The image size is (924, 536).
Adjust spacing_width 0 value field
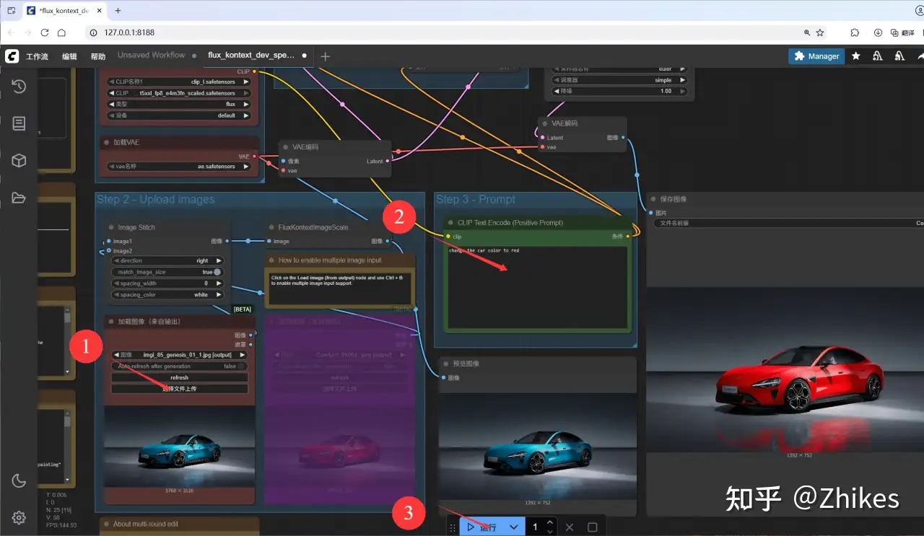(x=167, y=284)
